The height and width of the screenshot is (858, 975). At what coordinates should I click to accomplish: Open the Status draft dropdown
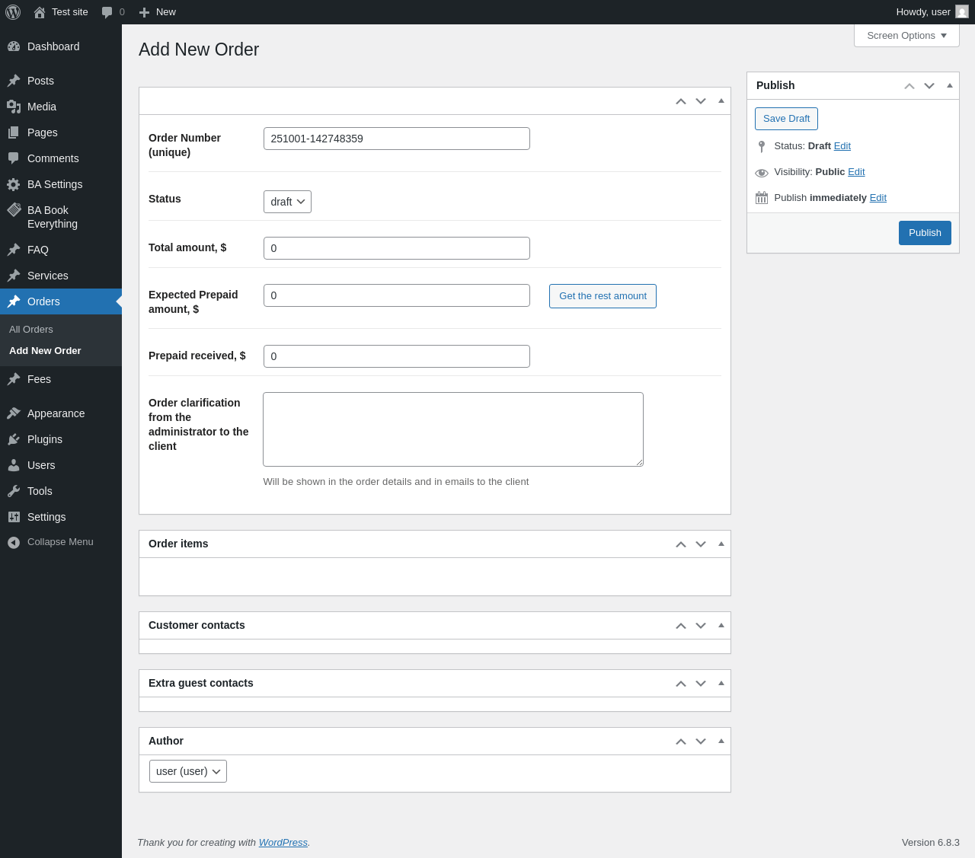287,202
